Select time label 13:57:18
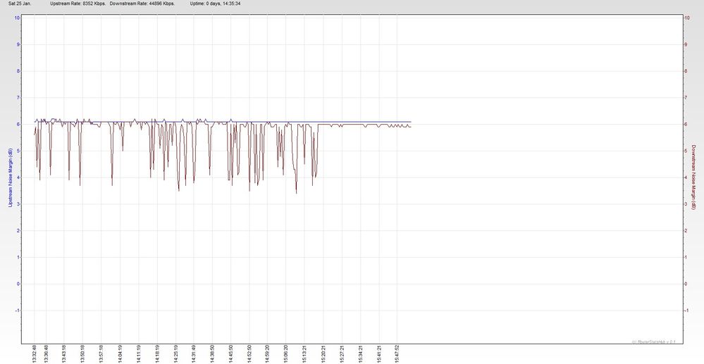This screenshot has height=364, width=704. click(x=101, y=353)
